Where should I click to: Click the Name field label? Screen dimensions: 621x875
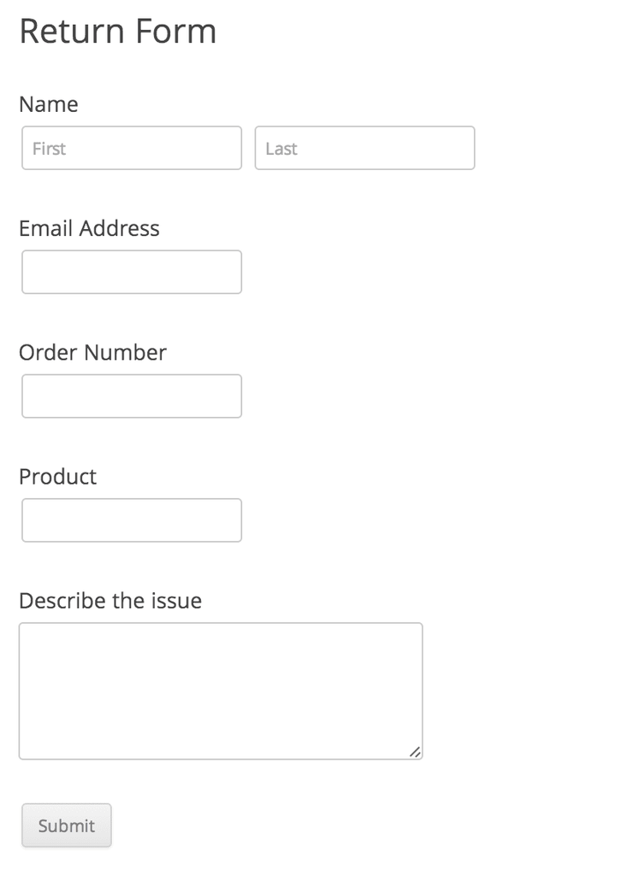coord(49,104)
